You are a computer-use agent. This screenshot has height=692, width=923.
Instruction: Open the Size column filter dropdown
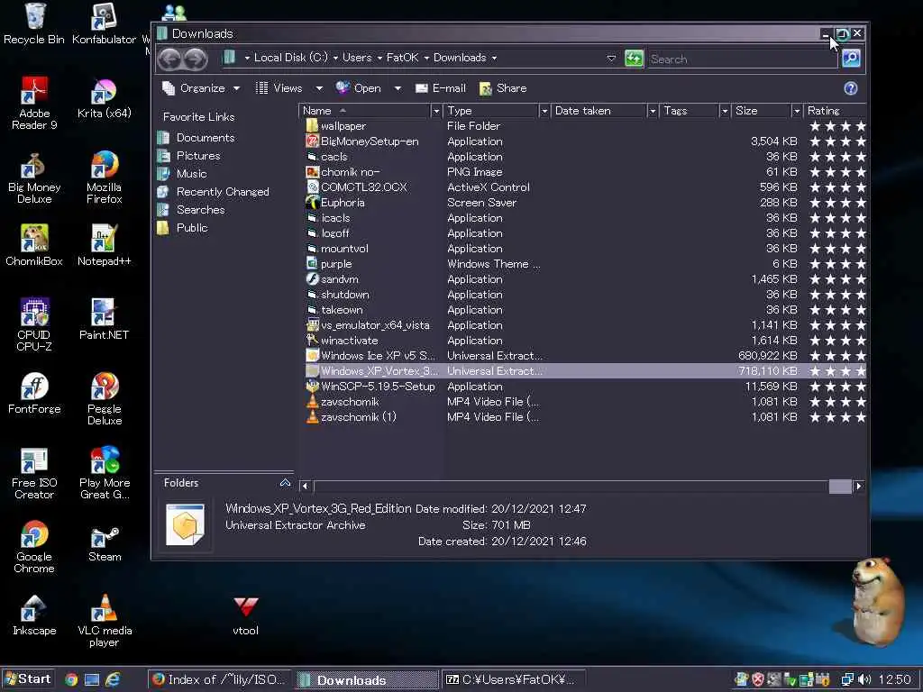[797, 111]
